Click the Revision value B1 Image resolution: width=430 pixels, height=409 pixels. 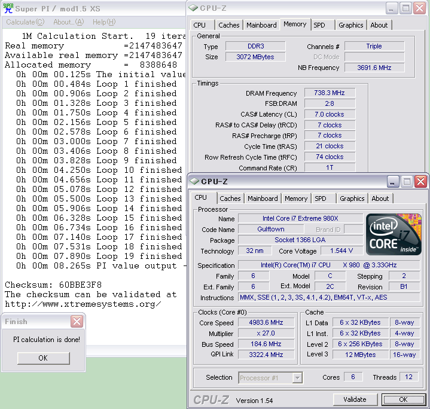coord(404,286)
